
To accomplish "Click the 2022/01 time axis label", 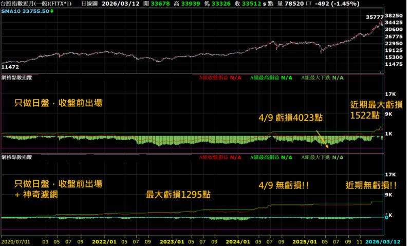I will click(x=104, y=241).
